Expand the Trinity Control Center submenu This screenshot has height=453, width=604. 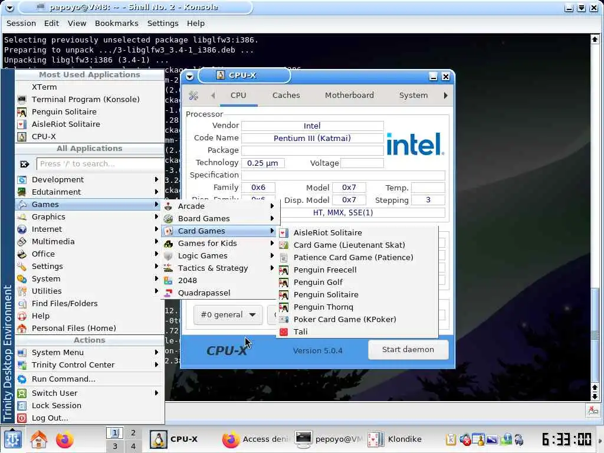click(x=90, y=365)
